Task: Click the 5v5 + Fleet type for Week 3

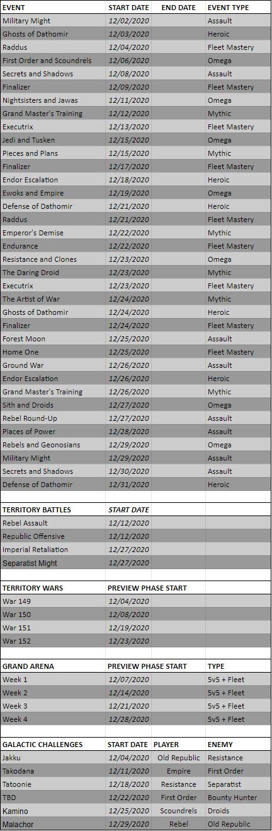Action: tap(238, 706)
